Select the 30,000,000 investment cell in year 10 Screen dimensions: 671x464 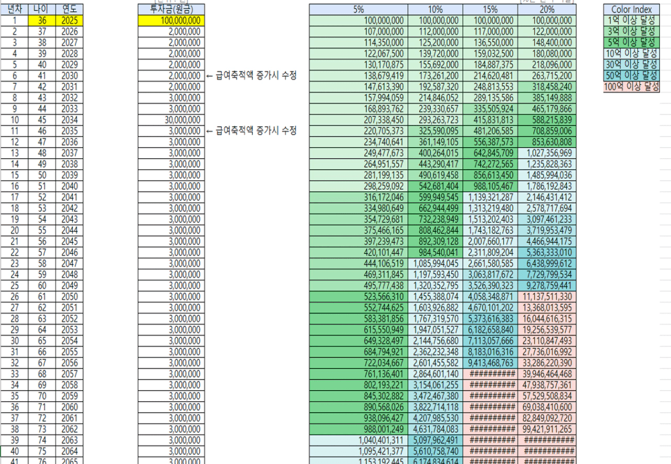[x=171, y=120]
